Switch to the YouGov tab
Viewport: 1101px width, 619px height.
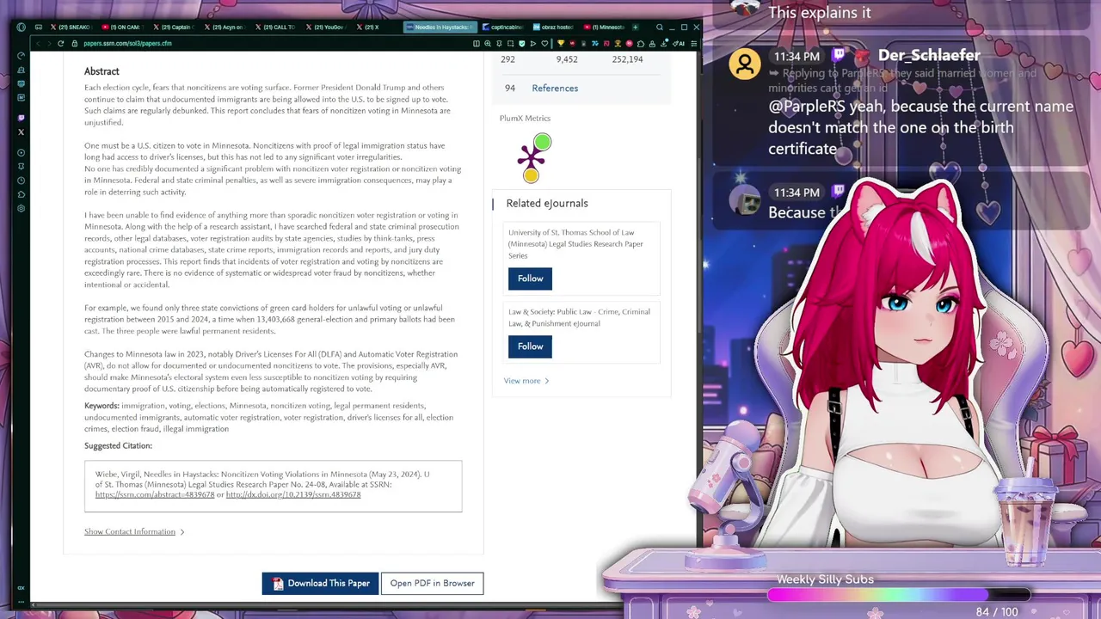tap(328, 27)
